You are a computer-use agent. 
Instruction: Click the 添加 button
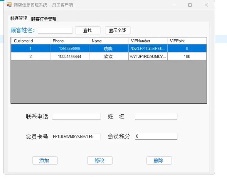(x=45, y=161)
